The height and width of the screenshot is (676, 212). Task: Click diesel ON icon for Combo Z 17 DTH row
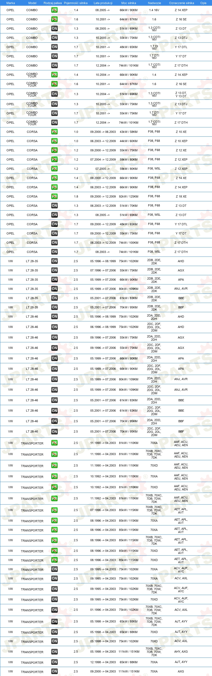pos(54,65)
